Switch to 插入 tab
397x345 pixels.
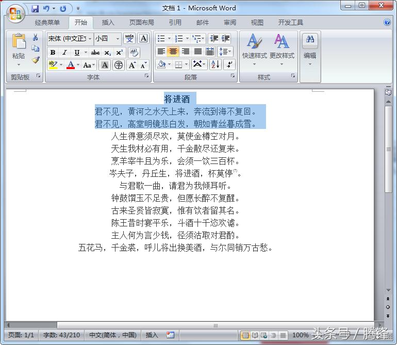click(x=108, y=23)
